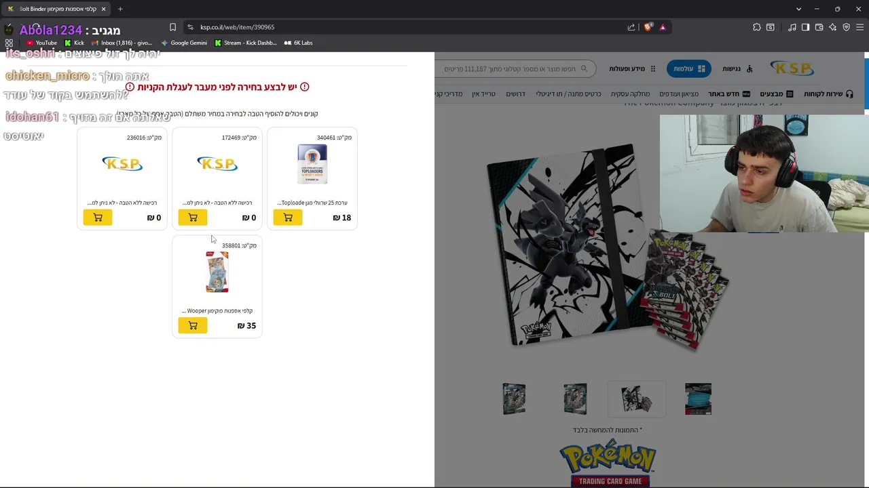Open the מבצעים deals menu item
Viewport: 869px width, 488px height.
(x=777, y=94)
